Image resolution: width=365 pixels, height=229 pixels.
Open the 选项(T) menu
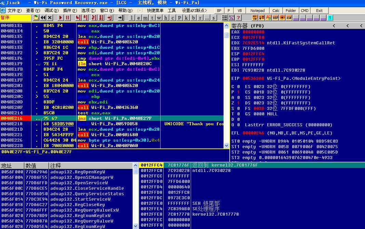88,11
